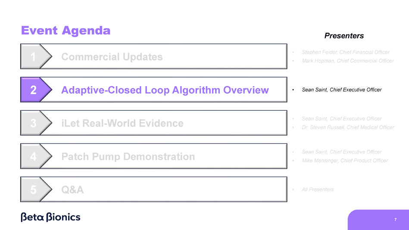
Task: Select the All Presenters text
Action: pos(318,190)
